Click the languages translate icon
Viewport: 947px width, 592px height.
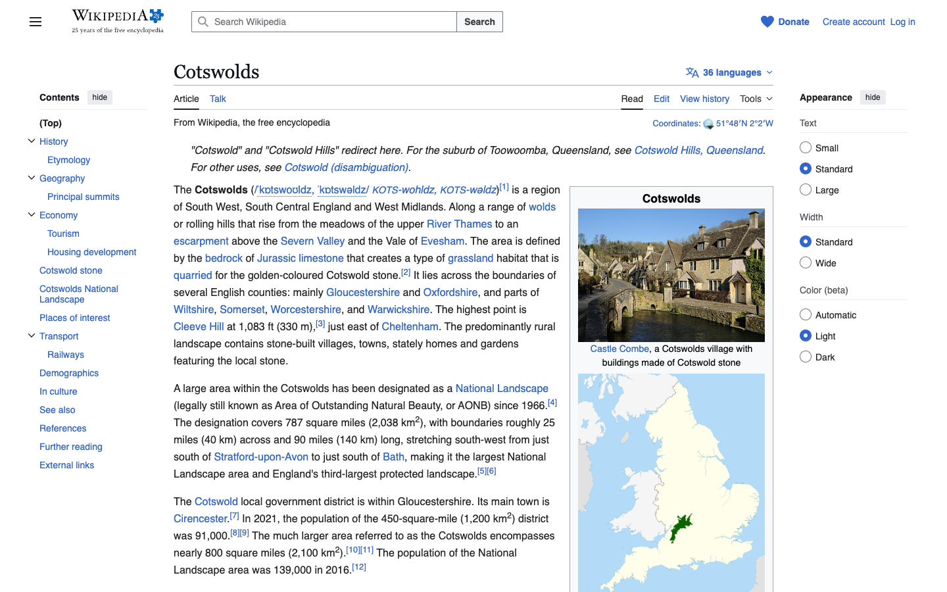pos(692,72)
